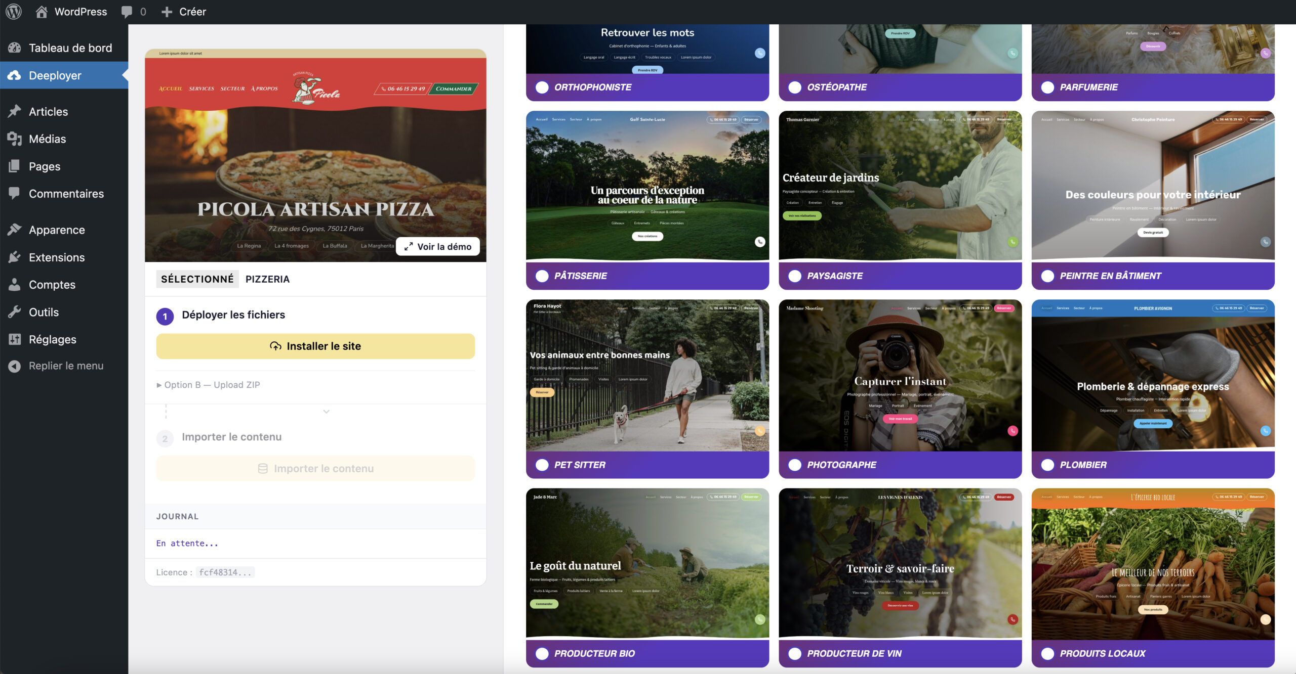Image resolution: width=1296 pixels, height=674 pixels.
Task: Click the phone icon on Plombier card
Action: click(x=1265, y=431)
